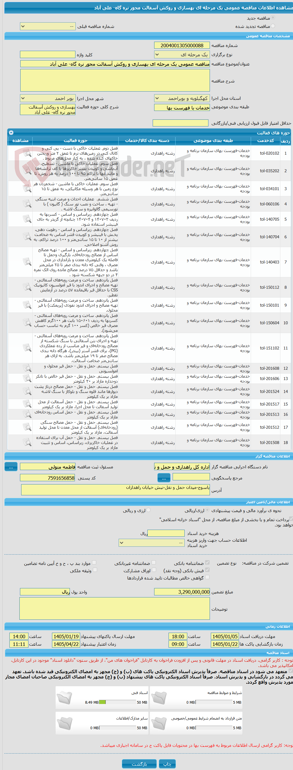Click the بازگشت back button
Viewport: 293px width, 770px height.
point(139,764)
